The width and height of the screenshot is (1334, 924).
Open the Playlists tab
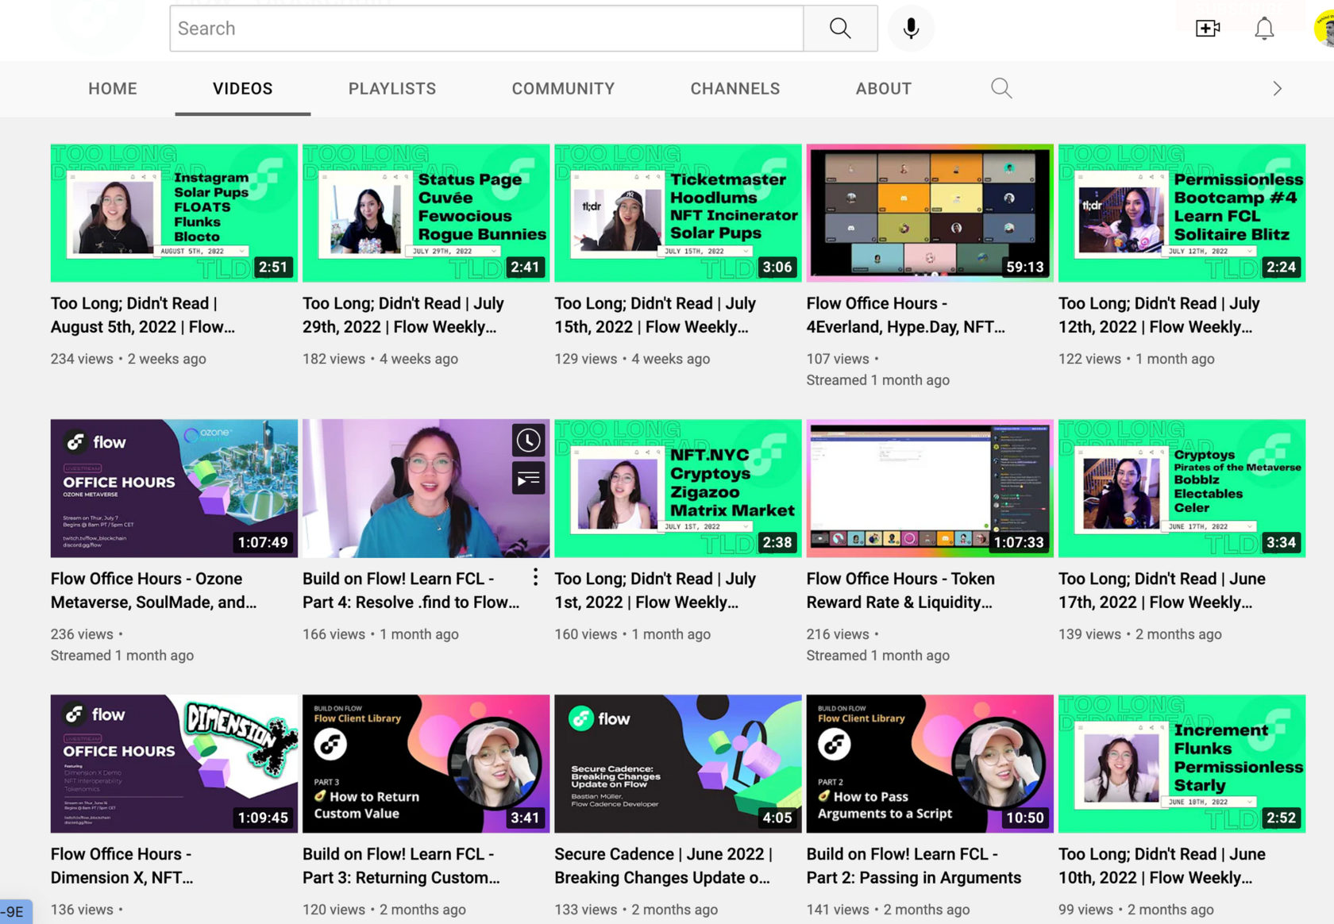[392, 88]
